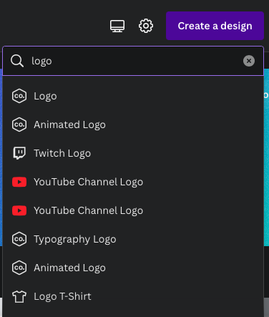This screenshot has height=317, width=269.
Task: Click the T-shirt icon in results
Action: 19,296
